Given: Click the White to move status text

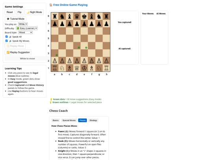Looking at the screenshot, I should [x=27, y=58].
